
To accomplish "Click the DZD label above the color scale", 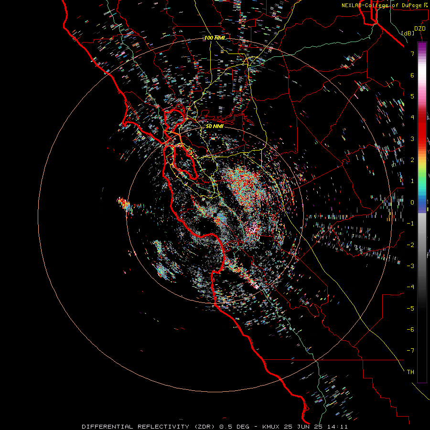I will pyautogui.click(x=419, y=29).
